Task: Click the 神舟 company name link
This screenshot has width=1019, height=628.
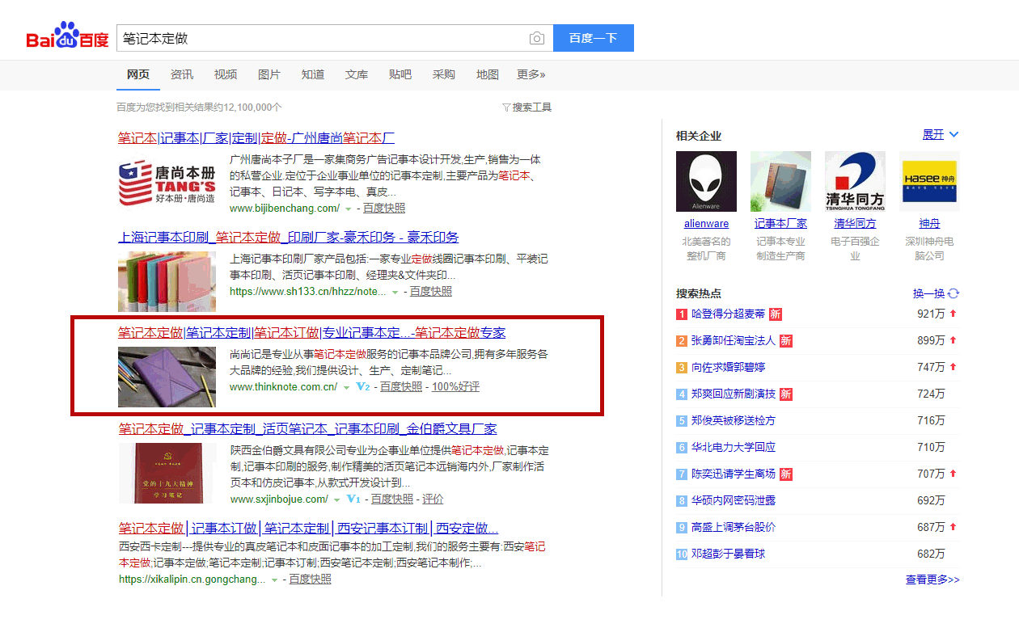Action: [x=929, y=224]
